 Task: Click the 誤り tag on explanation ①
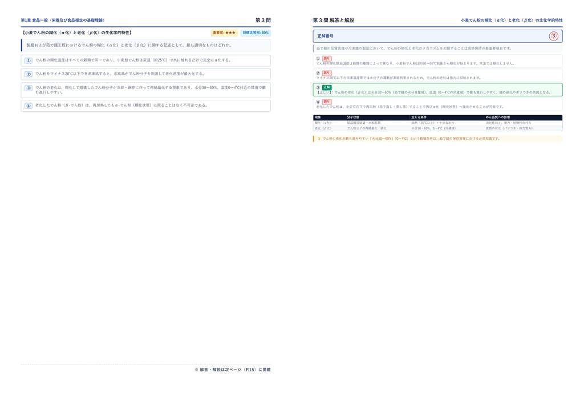[327, 58]
